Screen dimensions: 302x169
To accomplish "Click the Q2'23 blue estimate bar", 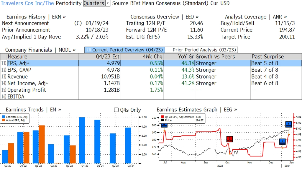I will click(51, 154).
